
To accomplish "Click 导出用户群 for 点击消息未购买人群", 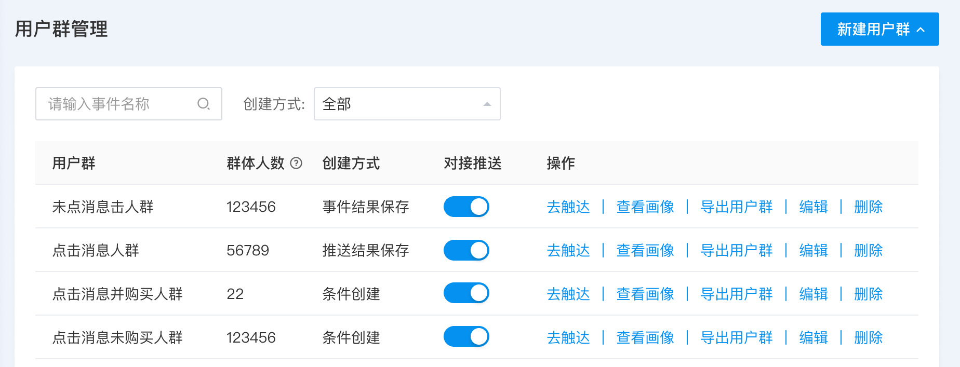I will point(737,337).
